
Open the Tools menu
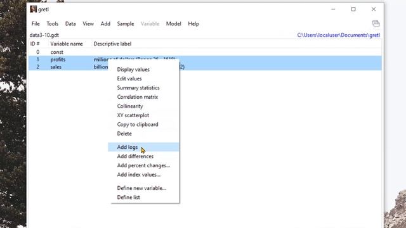[52, 24]
